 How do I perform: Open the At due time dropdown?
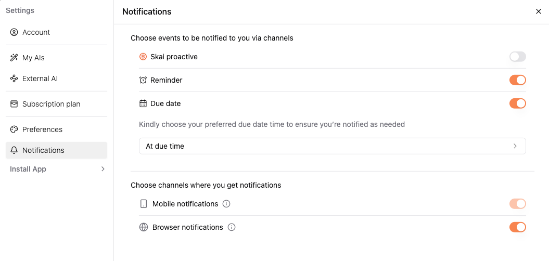pyautogui.click(x=333, y=146)
